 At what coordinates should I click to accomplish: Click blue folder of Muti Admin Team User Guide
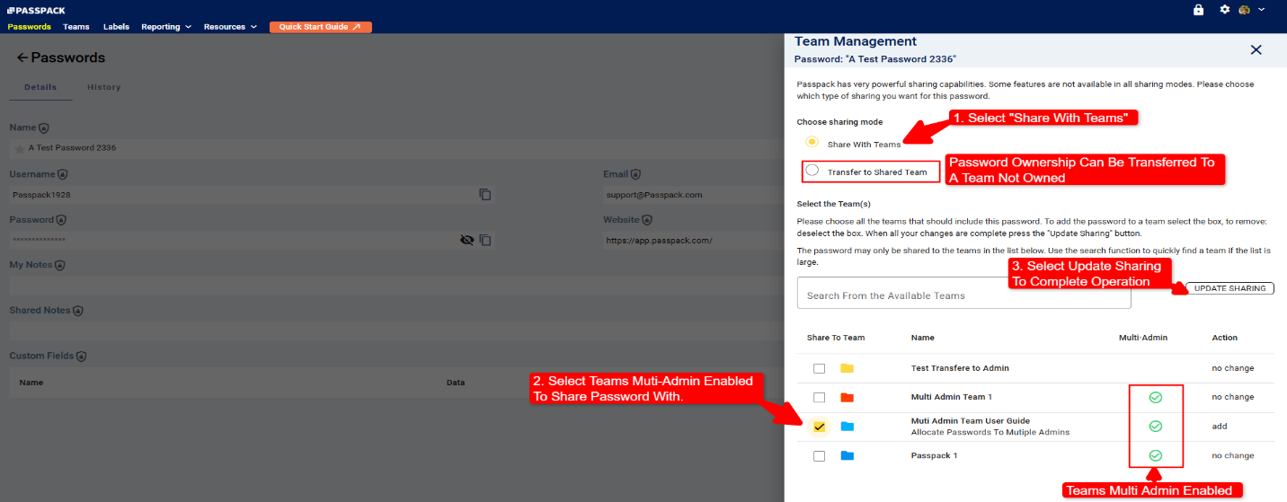pyautogui.click(x=847, y=427)
